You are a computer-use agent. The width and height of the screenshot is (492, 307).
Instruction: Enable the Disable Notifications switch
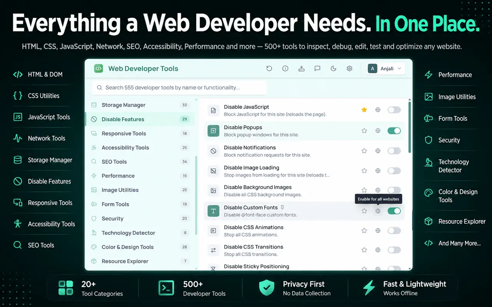click(x=394, y=151)
